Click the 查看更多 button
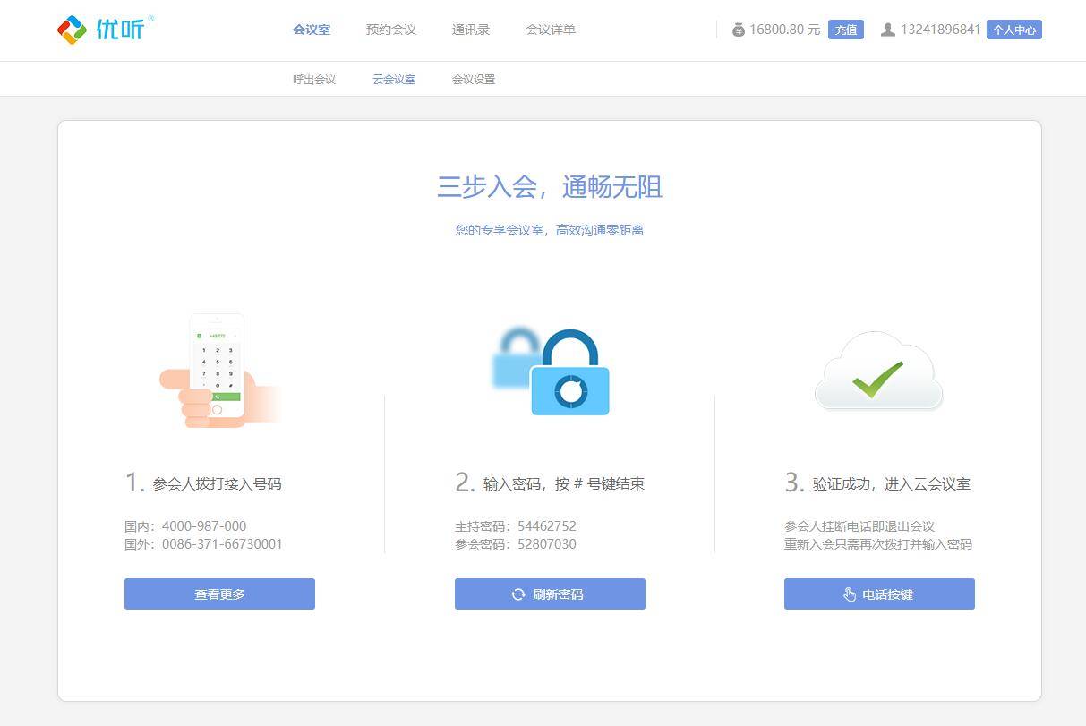Image resolution: width=1086 pixels, height=726 pixels. (x=219, y=594)
